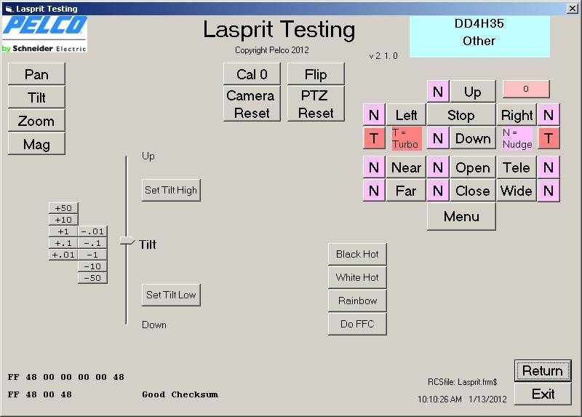
Task: Open the Tilt mode button in left column
Action: pos(36,98)
